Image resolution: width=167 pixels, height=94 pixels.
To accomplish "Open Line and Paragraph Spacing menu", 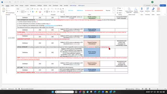I will pos(55,11).
